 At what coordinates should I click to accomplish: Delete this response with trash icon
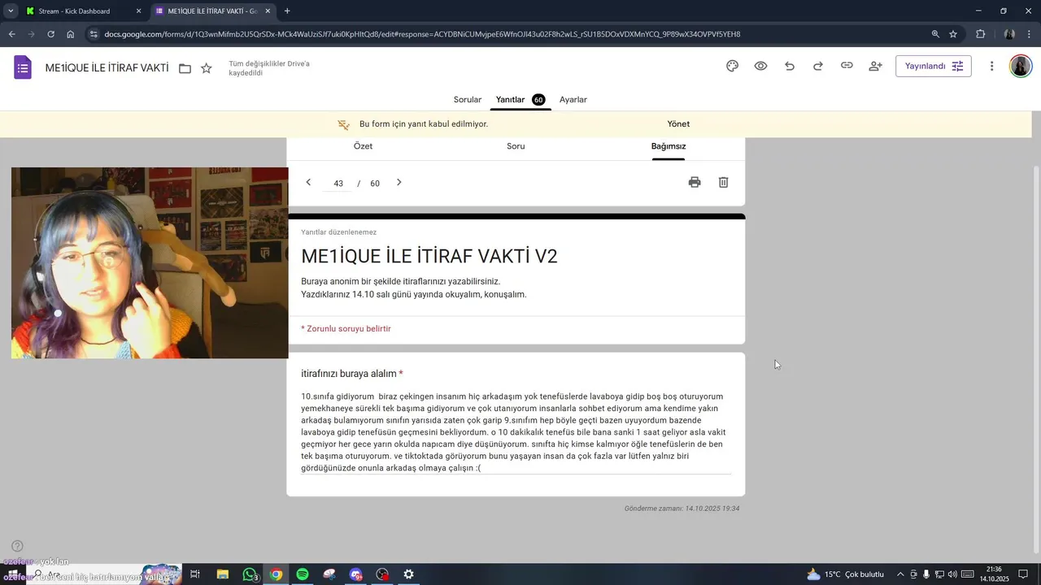point(723,183)
